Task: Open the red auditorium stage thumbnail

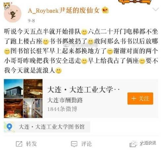Action: 14,108
